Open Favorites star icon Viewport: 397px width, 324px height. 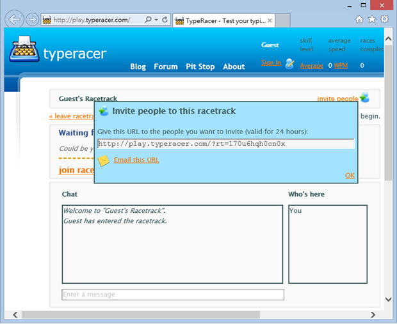point(371,19)
